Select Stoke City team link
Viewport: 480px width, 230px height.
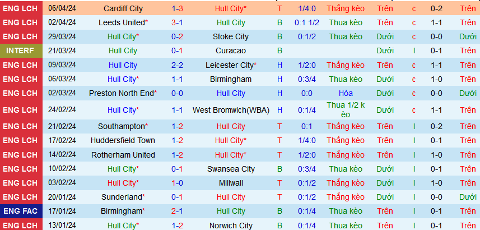click(x=230, y=37)
